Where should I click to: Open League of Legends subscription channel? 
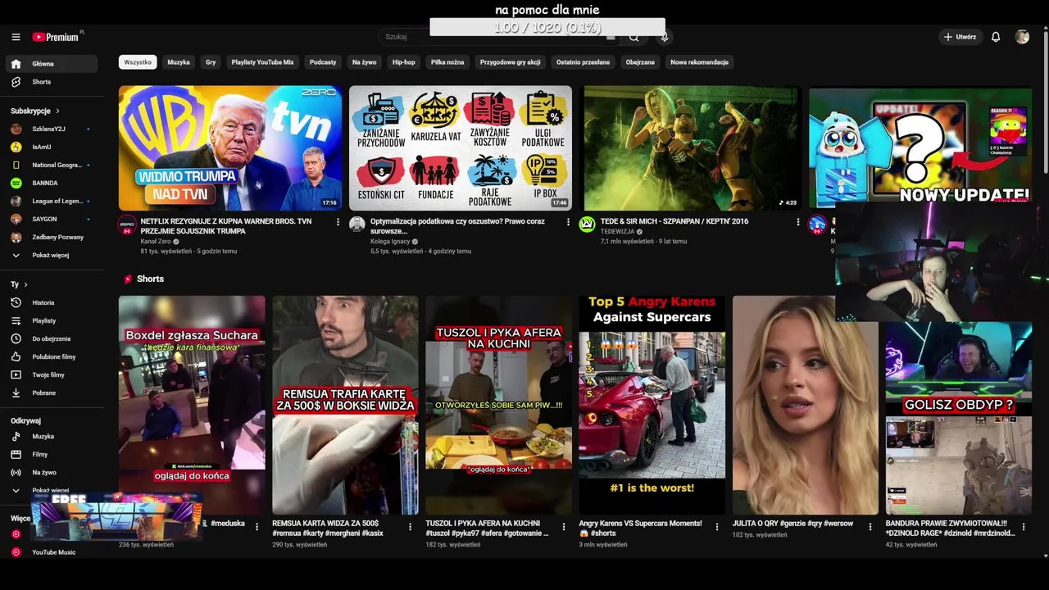[x=52, y=201]
